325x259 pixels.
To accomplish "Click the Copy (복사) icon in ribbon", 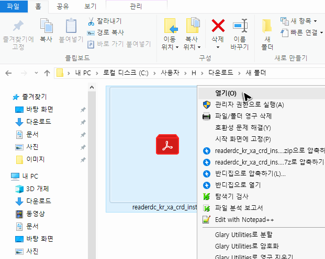I will 46,26.
